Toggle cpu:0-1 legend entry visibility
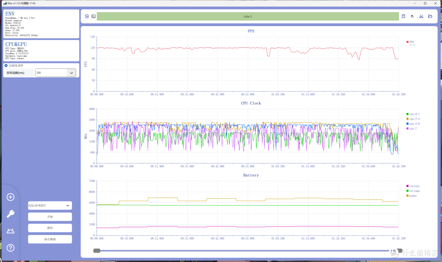Image resolution: width=442 pixels, height=262 pixels. pyautogui.click(x=413, y=114)
